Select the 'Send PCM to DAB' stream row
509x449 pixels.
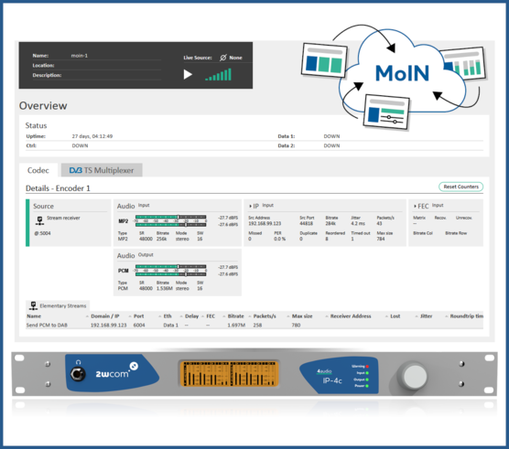click(x=254, y=326)
